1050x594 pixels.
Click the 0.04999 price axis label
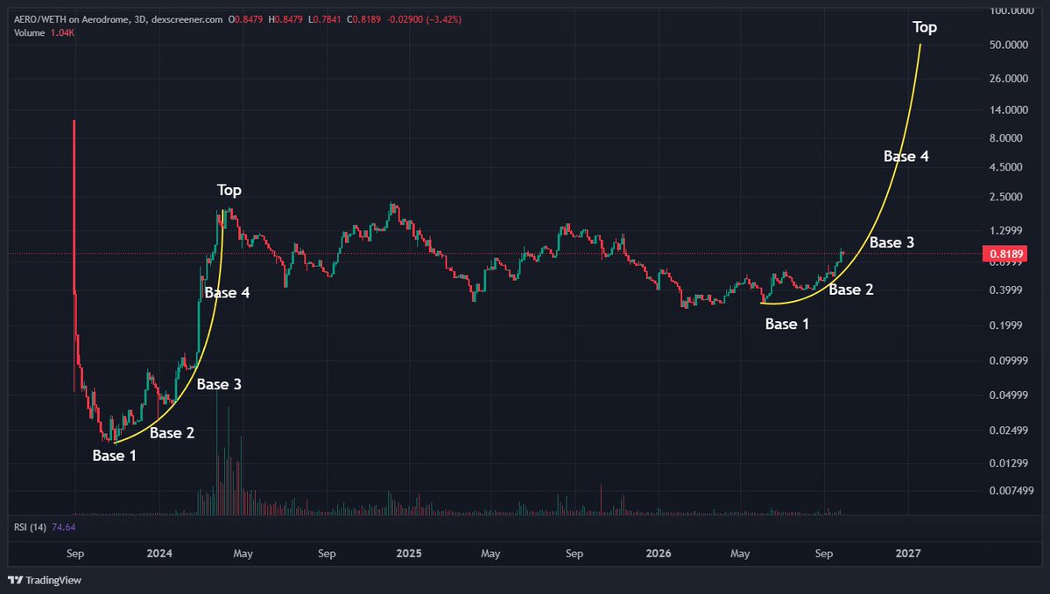point(1009,395)
